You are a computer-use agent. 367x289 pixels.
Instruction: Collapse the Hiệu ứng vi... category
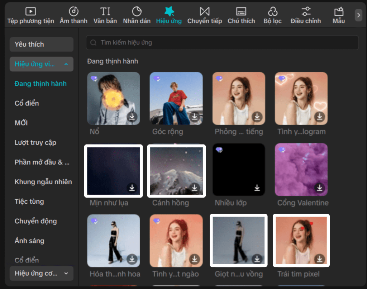click(x=66, y=64)
